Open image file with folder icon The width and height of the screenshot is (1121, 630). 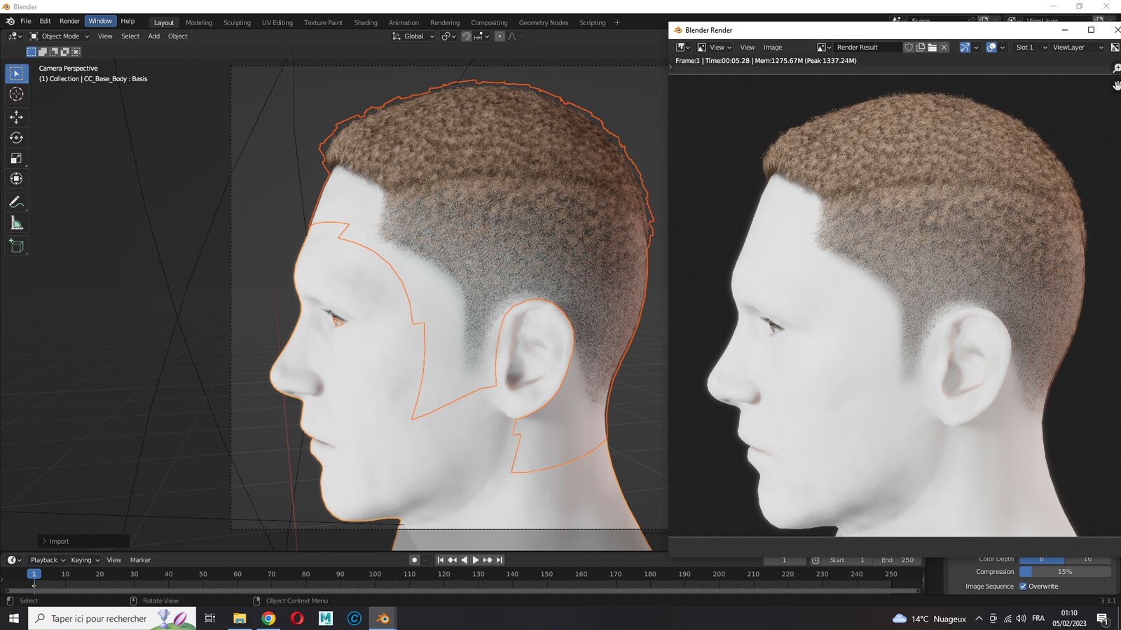click(933, 48)
